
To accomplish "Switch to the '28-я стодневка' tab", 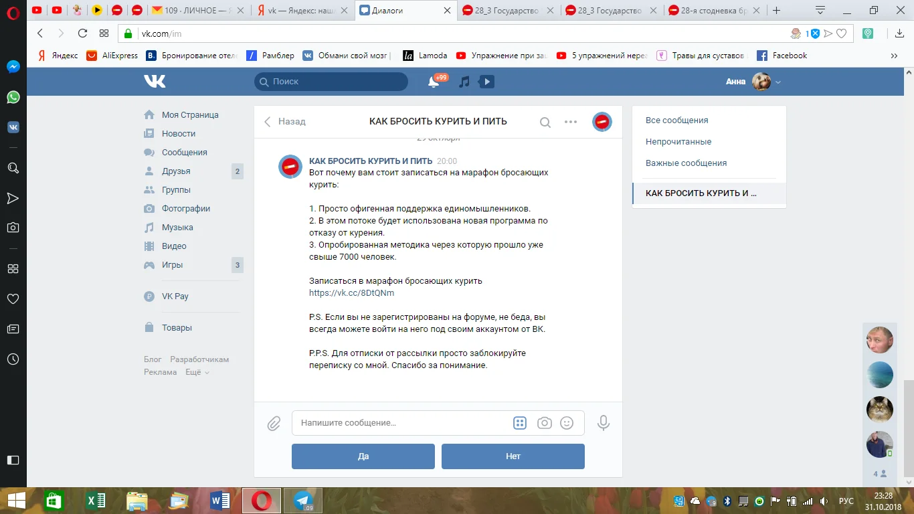I will click(x=715, y=10).
